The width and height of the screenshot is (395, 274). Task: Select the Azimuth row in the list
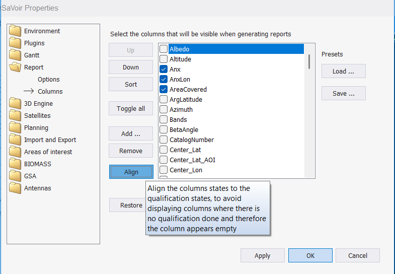click(181, 110)
